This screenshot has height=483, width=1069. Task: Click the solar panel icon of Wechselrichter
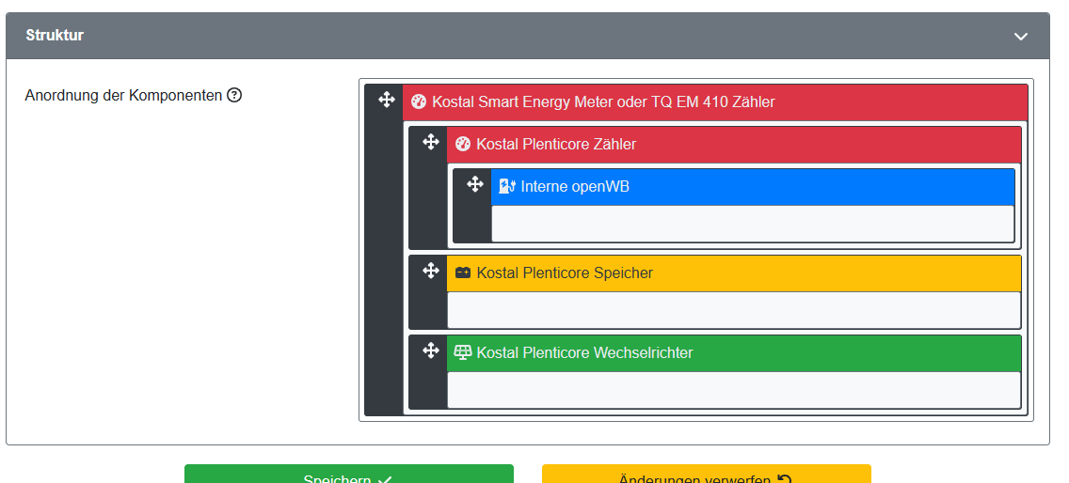click(463, 352)
